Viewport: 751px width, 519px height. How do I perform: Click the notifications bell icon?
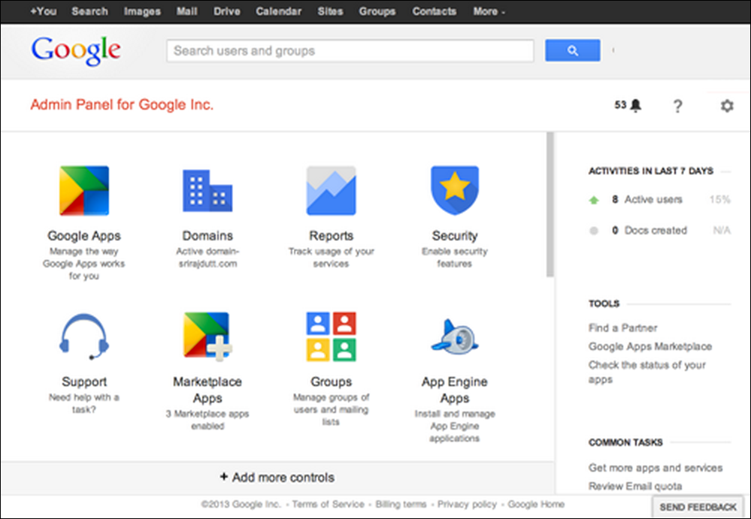[x=636, y=106]
